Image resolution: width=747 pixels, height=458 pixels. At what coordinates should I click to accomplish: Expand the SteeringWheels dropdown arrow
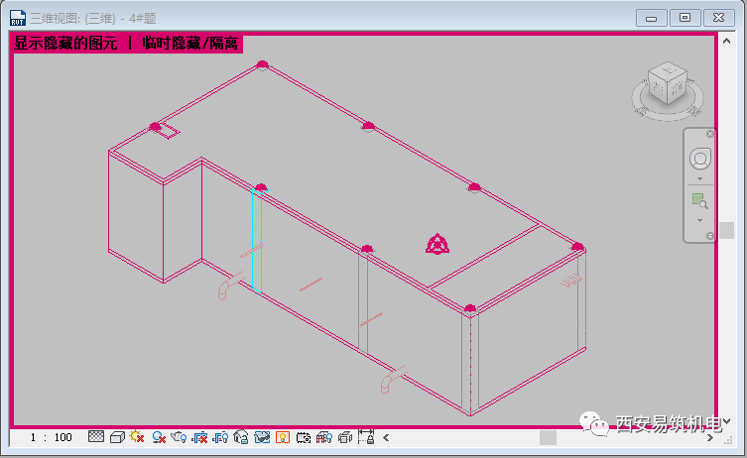pos(699,179)
